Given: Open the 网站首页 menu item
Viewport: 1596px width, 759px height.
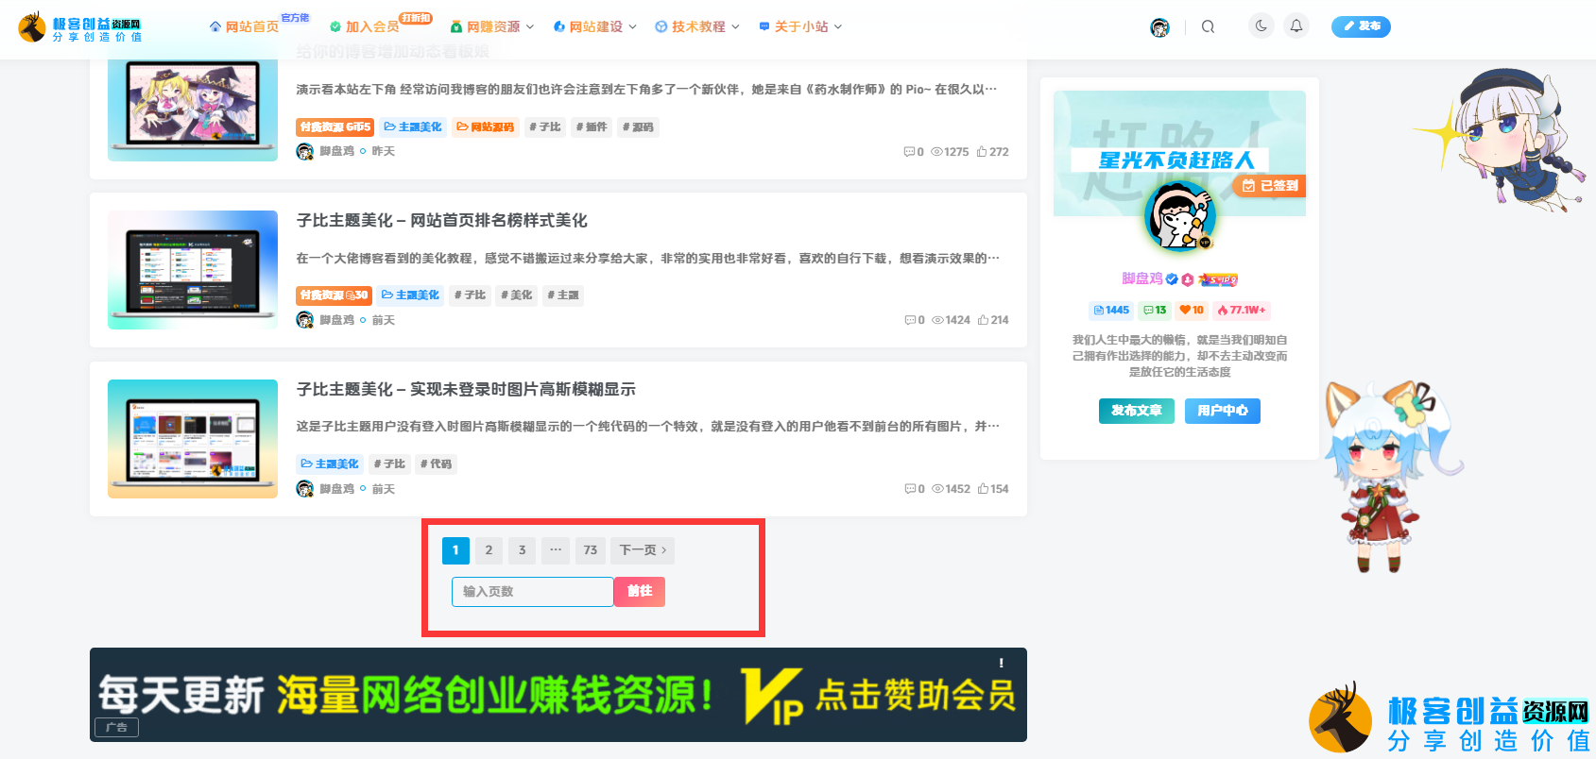Looking at the screenshot, I should pos(245,26).
